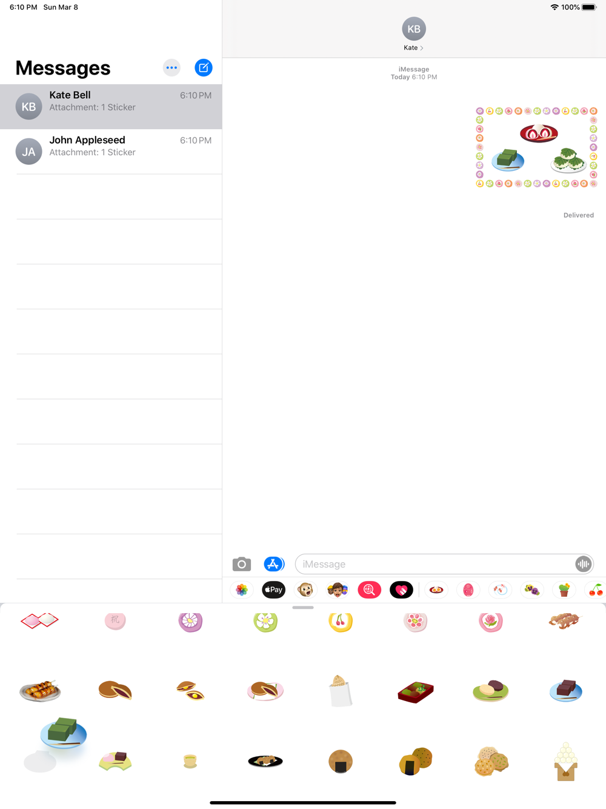Tap the compose new message icon
This screenshot has height=809, width=606.
(x=204, y=68)
